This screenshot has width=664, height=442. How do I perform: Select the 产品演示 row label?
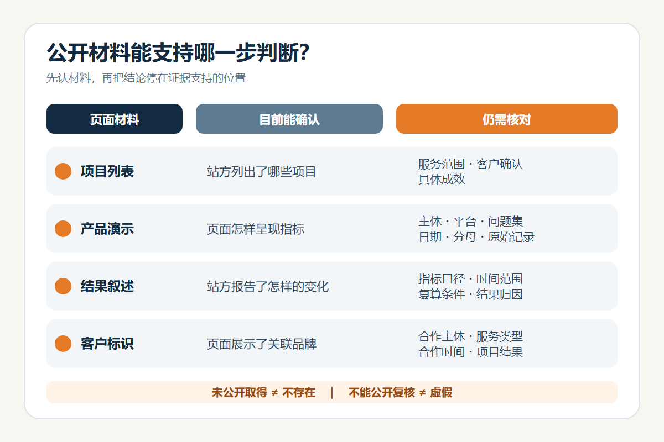[x=107, y=229]
